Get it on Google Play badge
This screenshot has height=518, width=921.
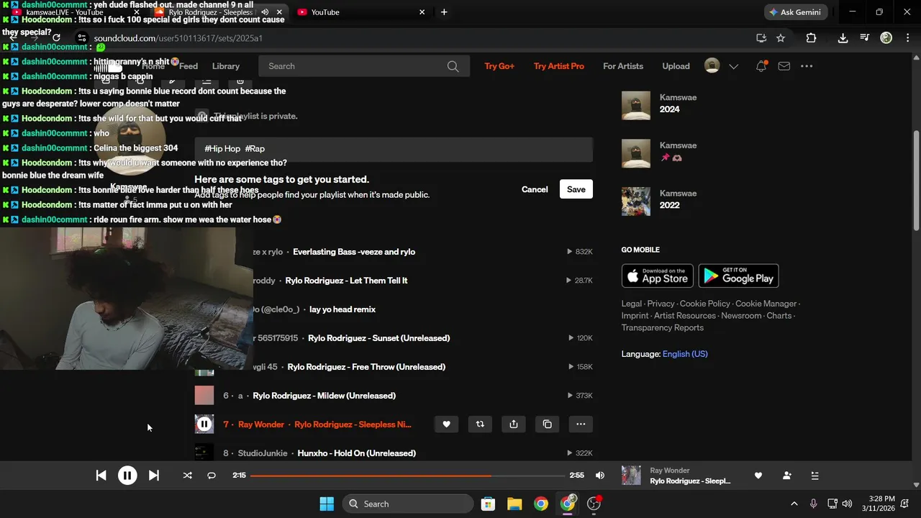pos(739,276)
